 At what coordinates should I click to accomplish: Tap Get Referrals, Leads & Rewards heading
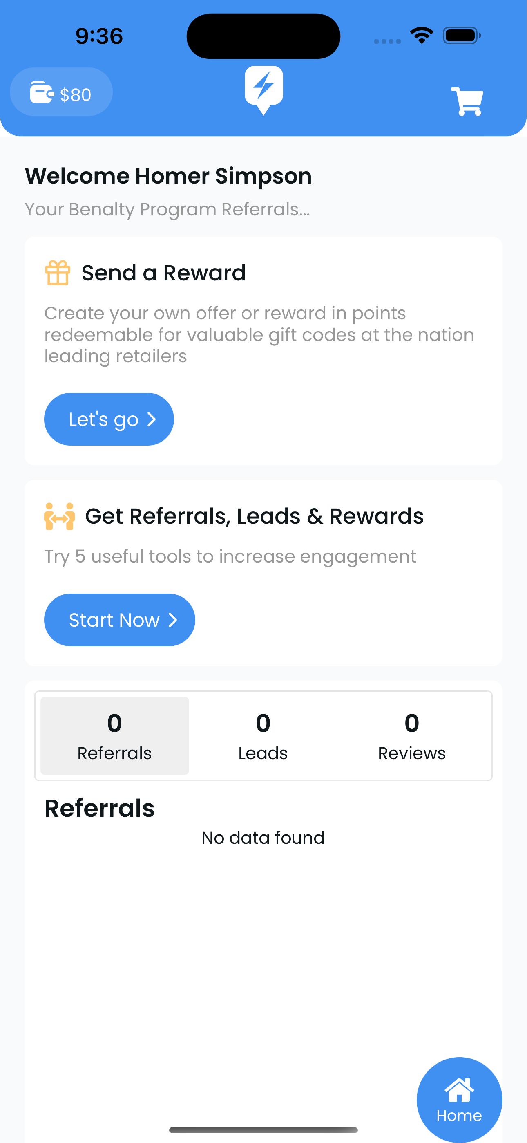tap(254, 516)
